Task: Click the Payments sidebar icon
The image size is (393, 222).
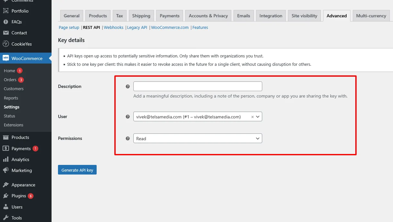Action: tap(6, 149)
